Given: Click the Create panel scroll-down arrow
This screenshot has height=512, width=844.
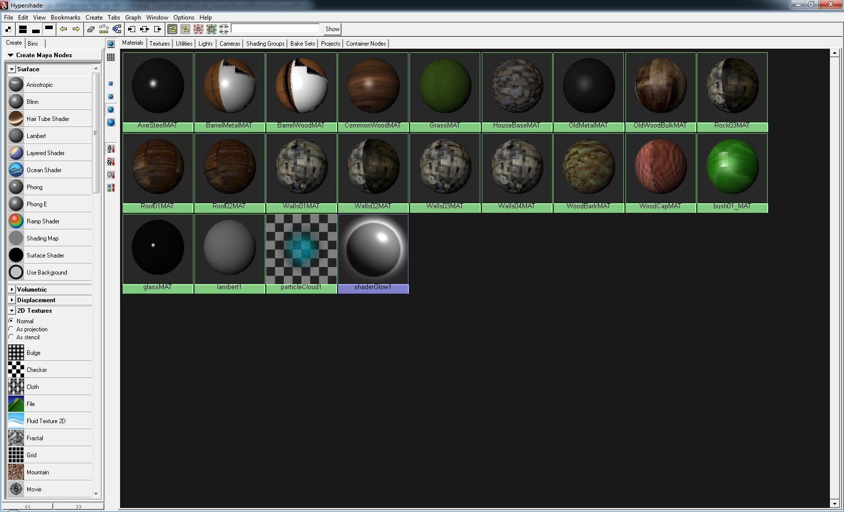Looking at the screenshot, I should [x=96, y=494].
